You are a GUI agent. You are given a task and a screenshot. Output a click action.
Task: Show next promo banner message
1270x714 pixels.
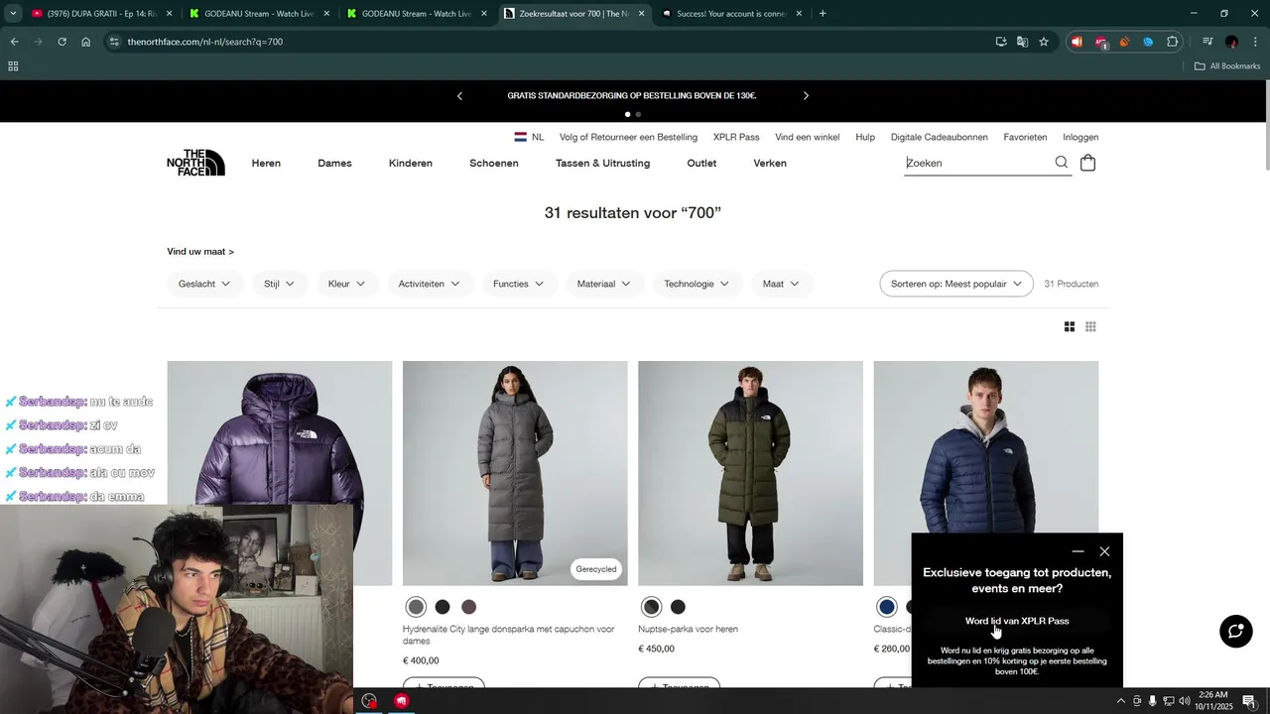806,96
